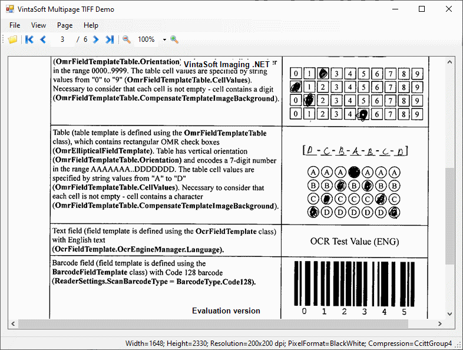Expand the zoom level dropdown arrow
Viewport: 463px width, 350px height.
tap(164, 39)
